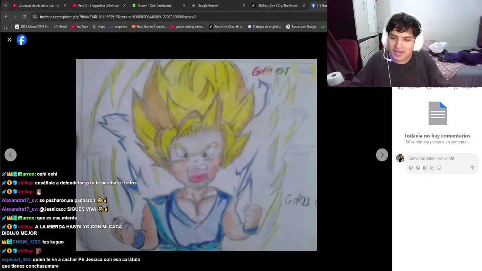
Task: Click the Goku GT drawing photo
Action: (196, 155)
